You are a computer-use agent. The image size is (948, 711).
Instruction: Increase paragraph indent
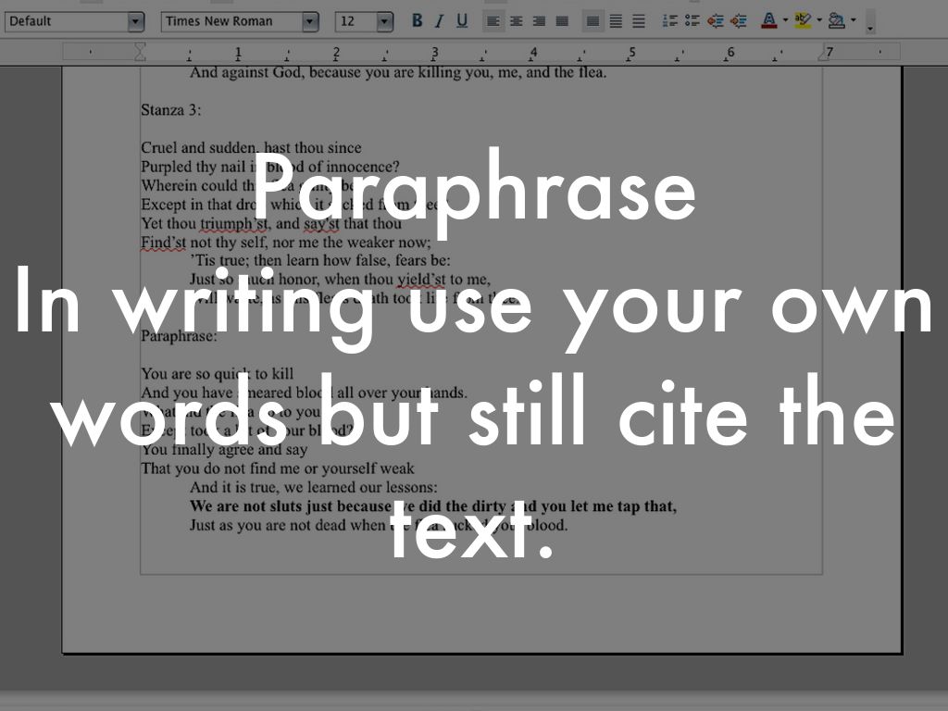[738, 20]
